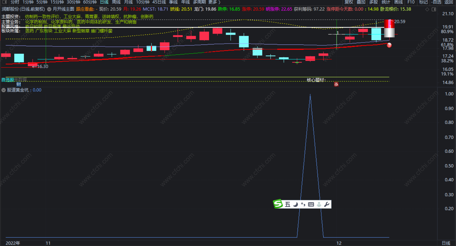Open the 多周期 multi-period view

pyautogui.click(x=199, y=2)
